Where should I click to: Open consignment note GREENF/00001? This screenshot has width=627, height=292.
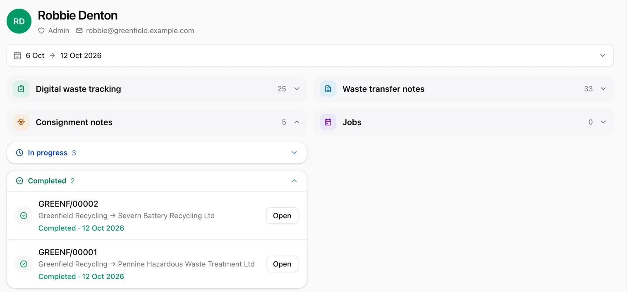point(282,264)
